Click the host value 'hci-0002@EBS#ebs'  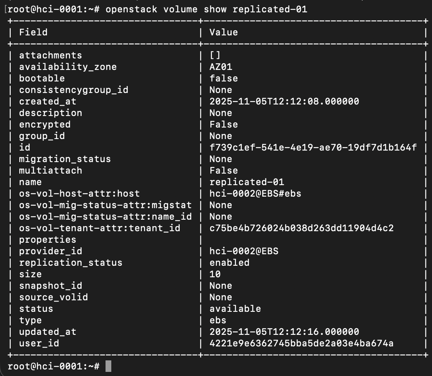coord(255,193)
